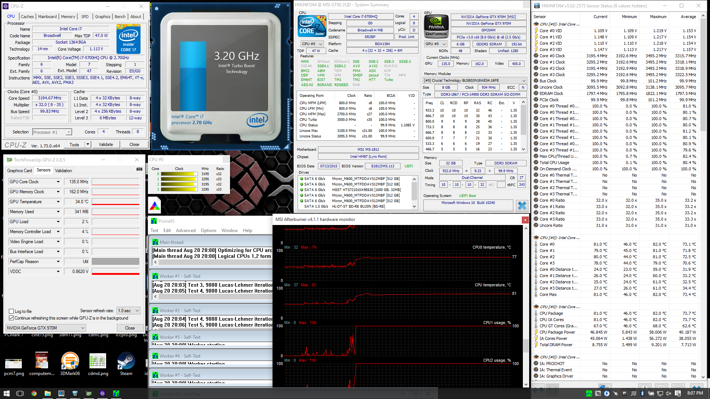Screen dimensions: 710x399
Task: Click the CPU Package Power lightning icon
Action: click(x=536, y=332)
